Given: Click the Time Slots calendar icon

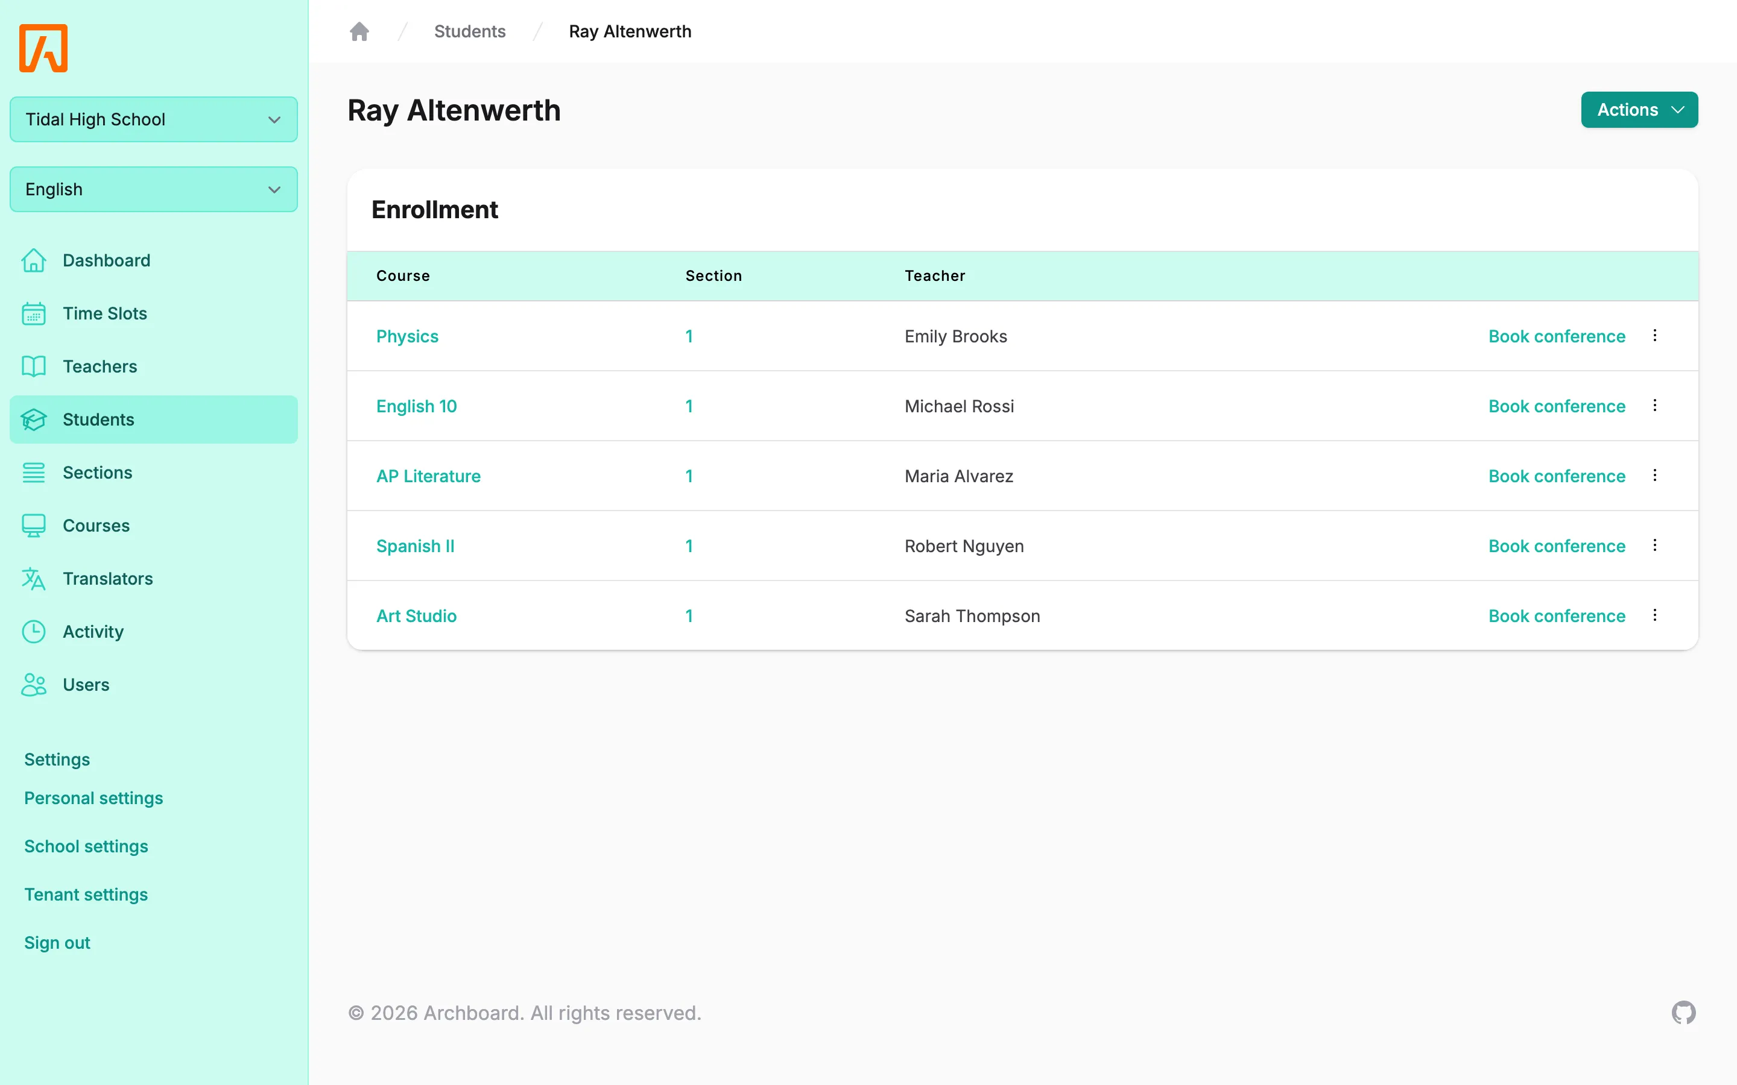Looking at the screenshot, I should tap(34, 313).
